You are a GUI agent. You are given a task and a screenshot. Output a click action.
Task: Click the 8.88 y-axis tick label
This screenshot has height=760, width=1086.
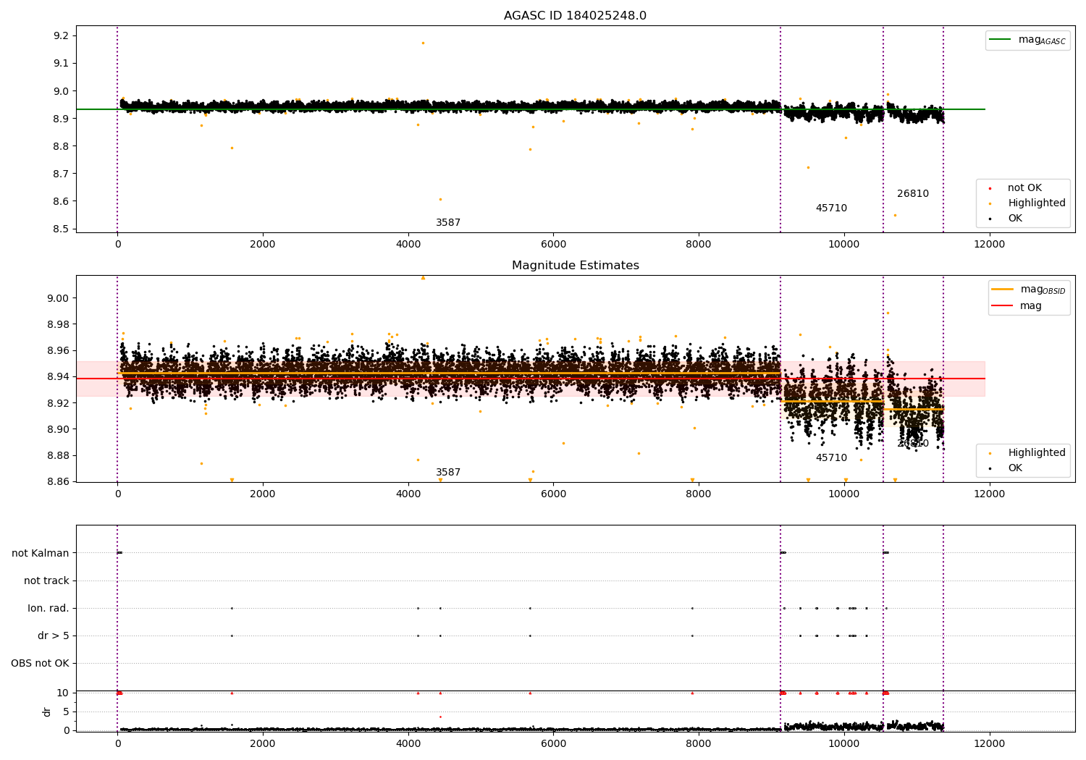59,455
